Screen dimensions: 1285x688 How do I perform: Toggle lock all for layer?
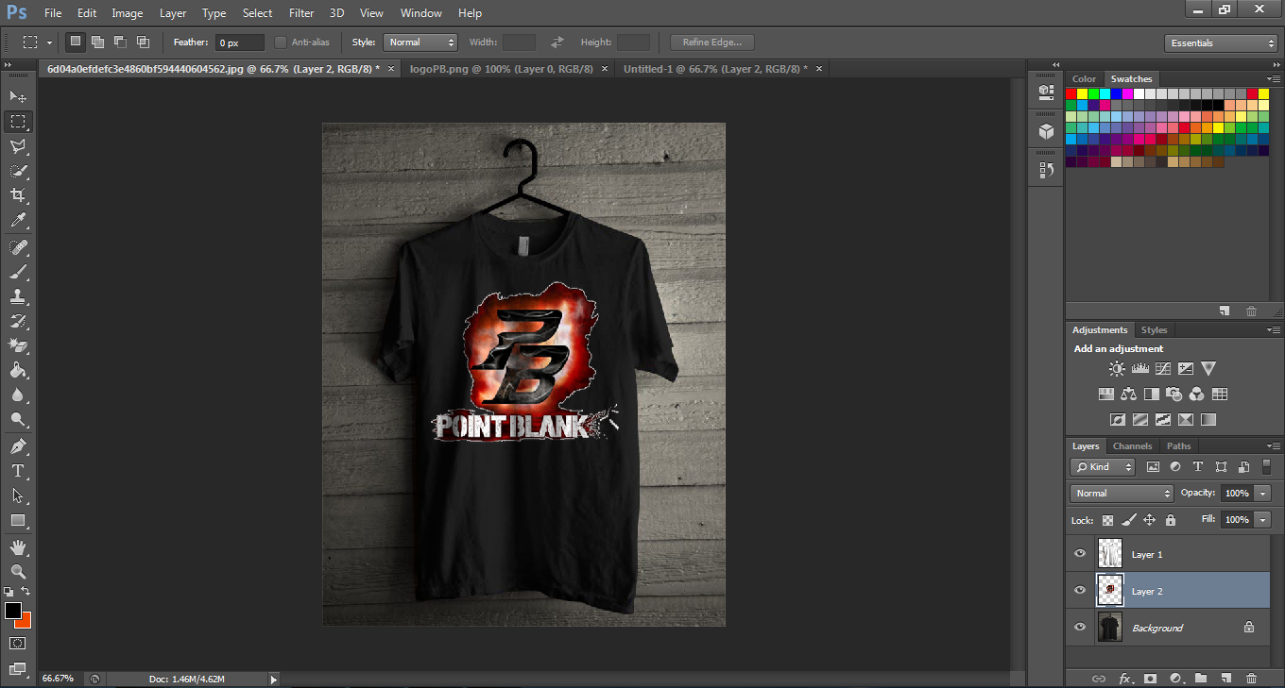click(1171, 520)
